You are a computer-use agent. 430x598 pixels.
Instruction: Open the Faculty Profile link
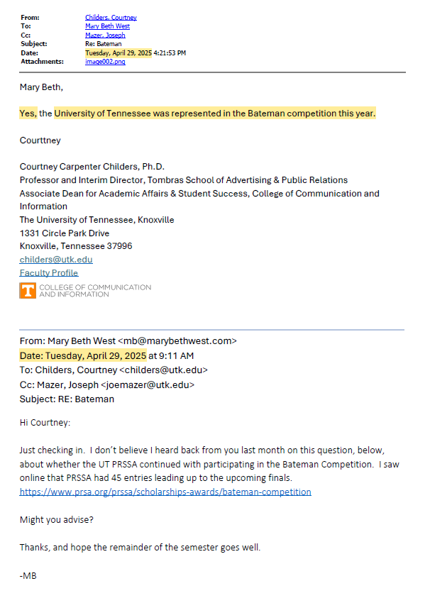(49, 272)
